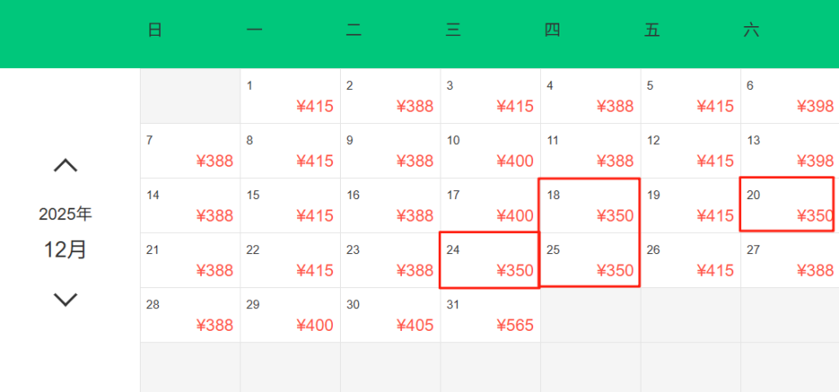
Task: Click December 7 priced ¥388
Action: 191,151
